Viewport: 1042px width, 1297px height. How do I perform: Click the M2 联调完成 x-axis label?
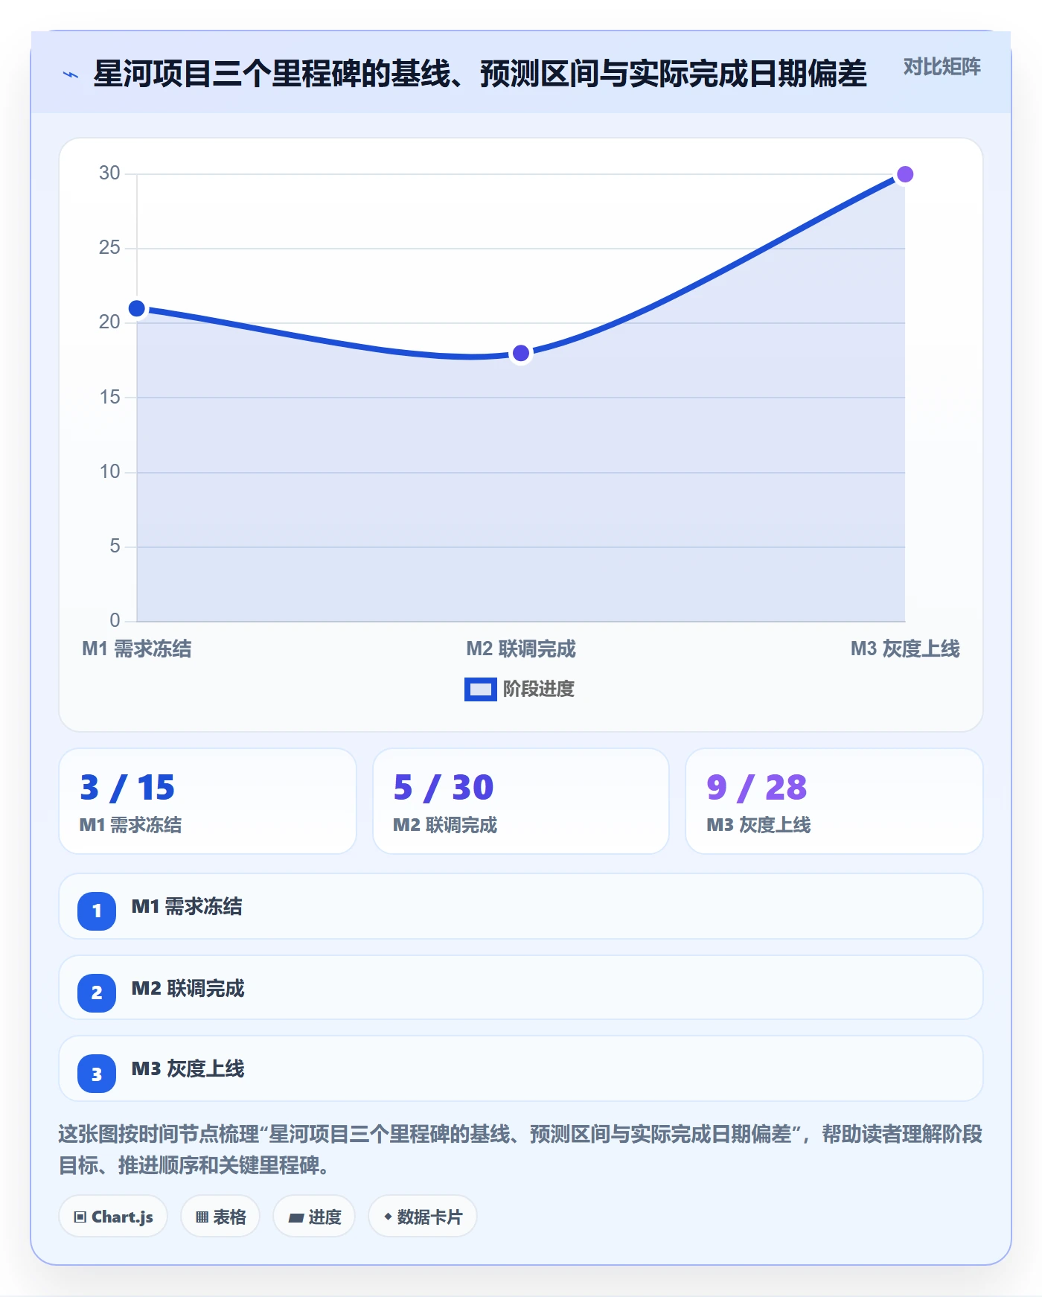521,649
